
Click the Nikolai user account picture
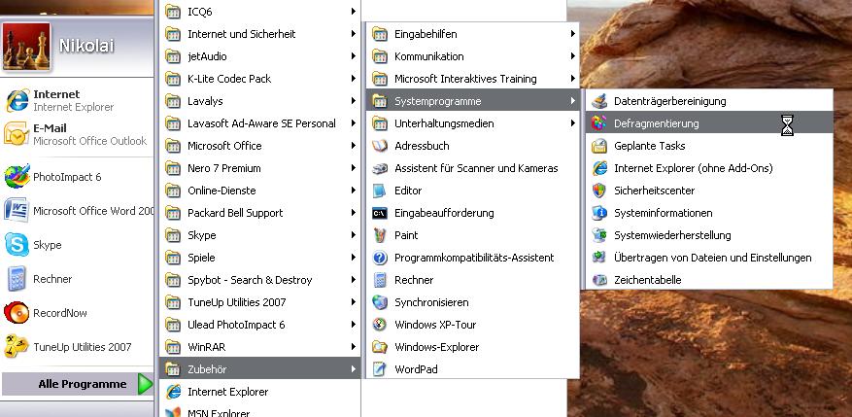(x=27, y=47)
